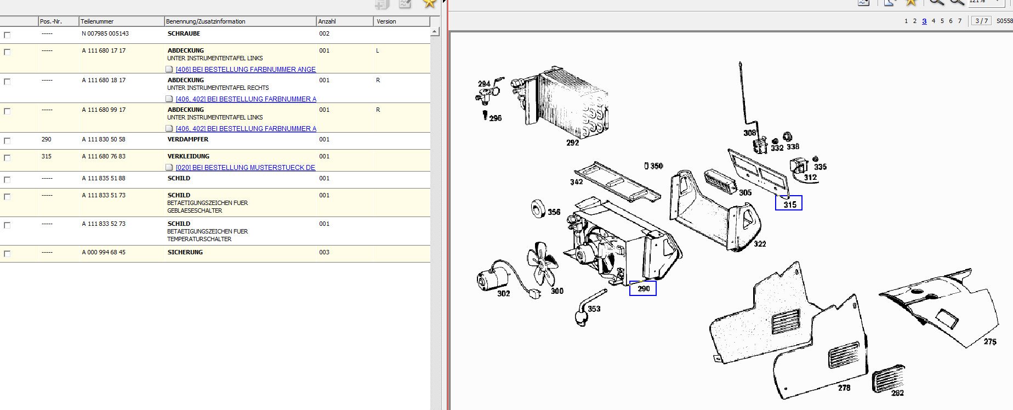Enable the checkbox for SCHILD A 111 833 52 73
This screenshot has width=1013, height=410.
pyautogui.click(x=7, y=225)
